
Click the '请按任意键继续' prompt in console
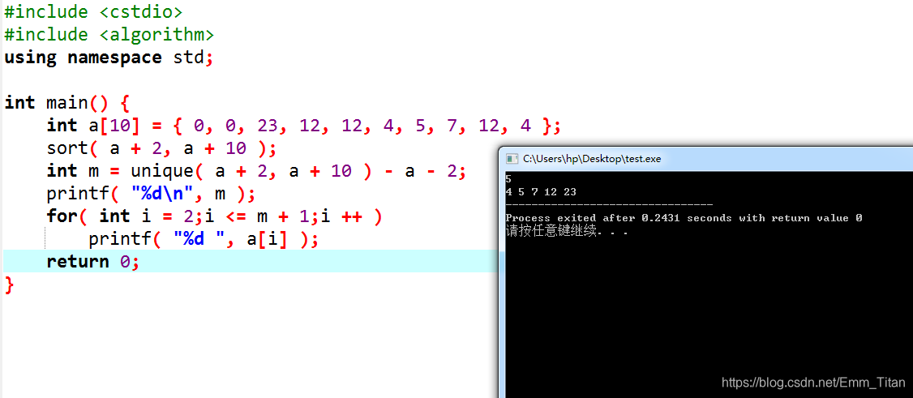click(566, 231)
